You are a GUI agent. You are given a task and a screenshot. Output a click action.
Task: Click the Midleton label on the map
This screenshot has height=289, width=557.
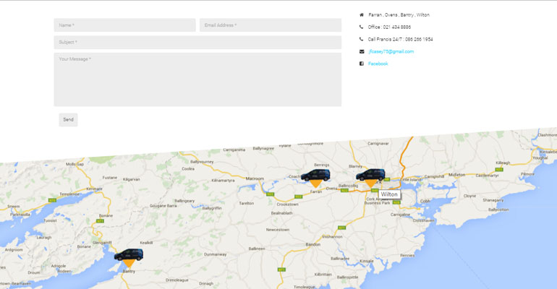click(x=457, y=175)
